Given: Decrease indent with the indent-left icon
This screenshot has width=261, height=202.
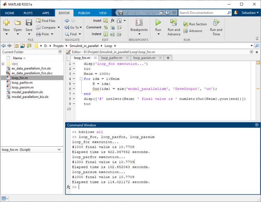Looking at the screenshot, I should click(119, 34).
